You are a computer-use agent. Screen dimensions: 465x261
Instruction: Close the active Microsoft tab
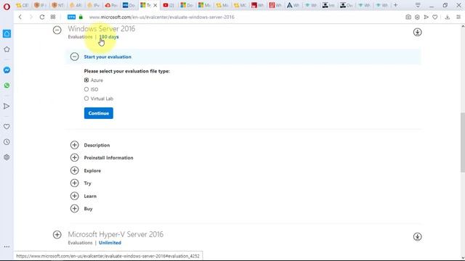(x=155, y=5)
